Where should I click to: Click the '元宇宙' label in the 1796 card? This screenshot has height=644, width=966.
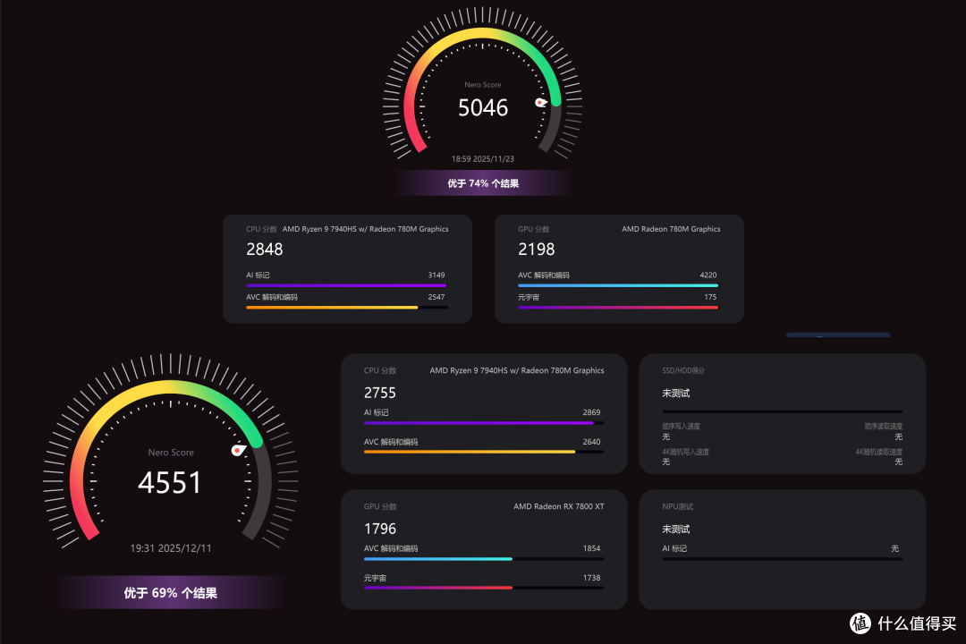click(375, 578)
